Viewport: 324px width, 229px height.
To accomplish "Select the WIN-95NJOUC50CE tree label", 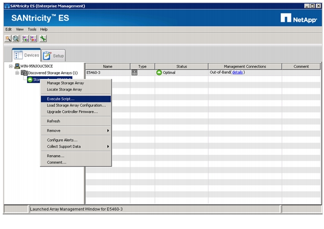I will tap(37, 66).
